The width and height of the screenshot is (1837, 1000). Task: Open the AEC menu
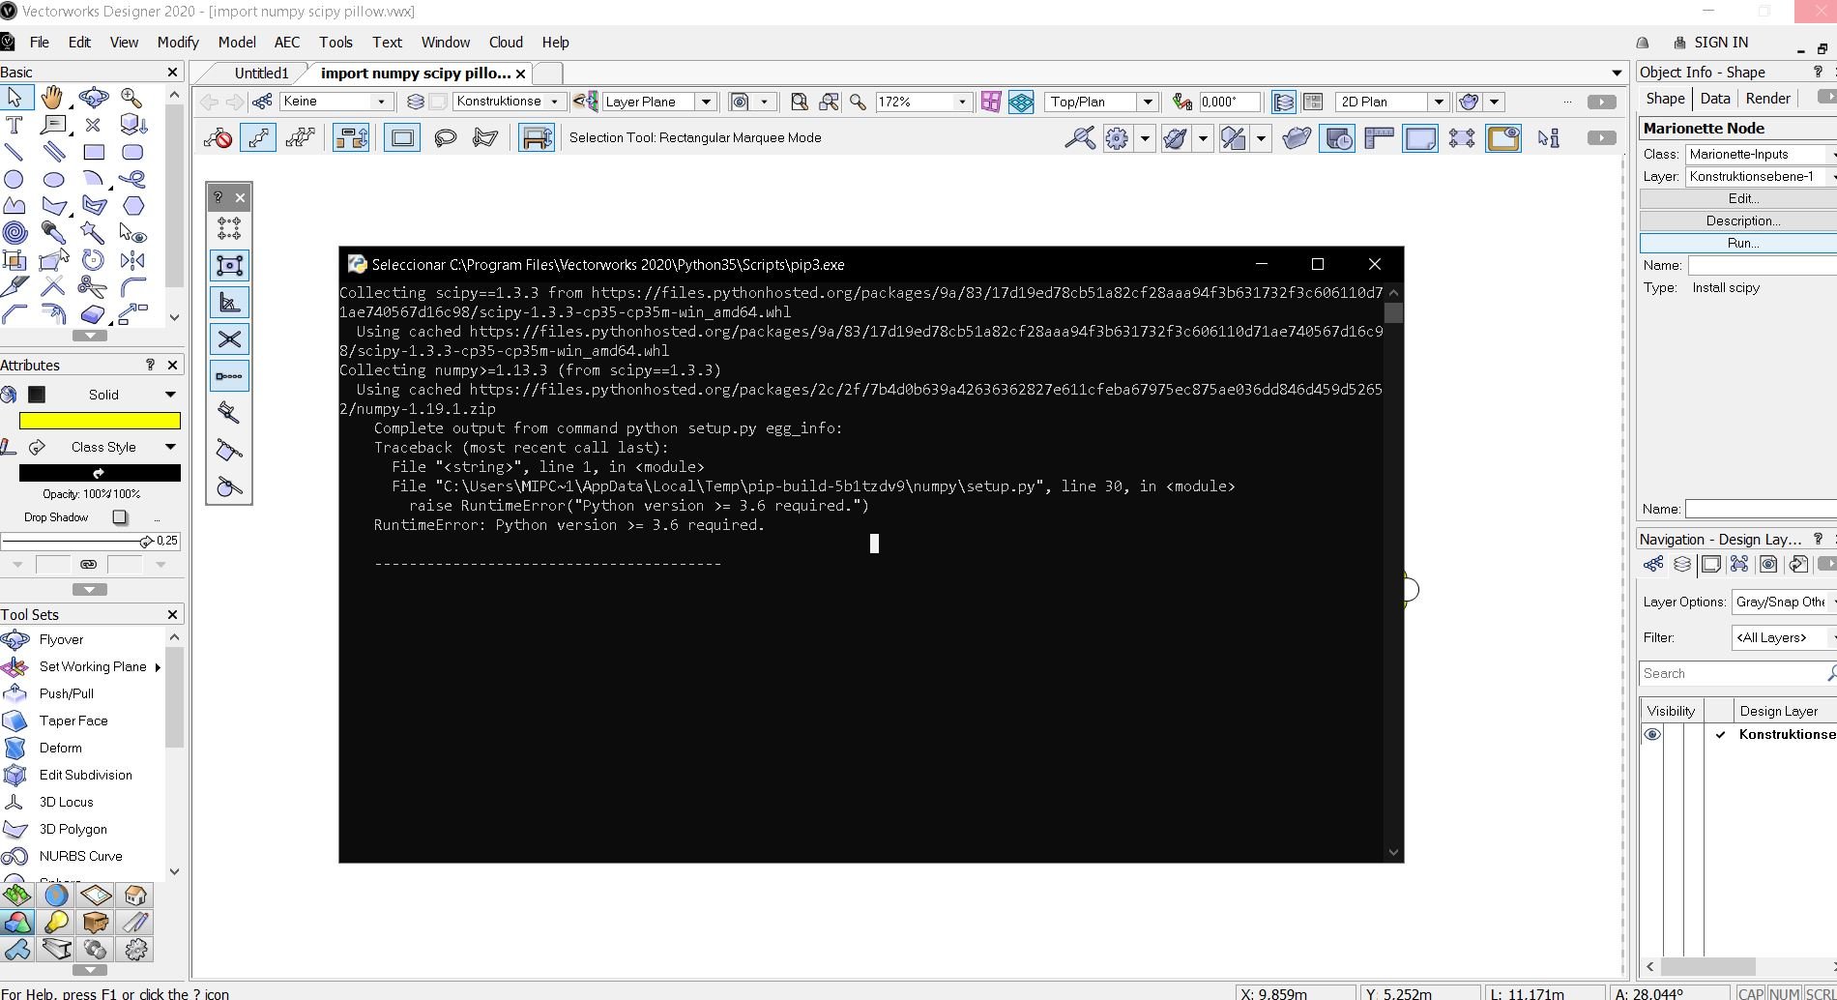pyautogui.click(x=286, y=43)
